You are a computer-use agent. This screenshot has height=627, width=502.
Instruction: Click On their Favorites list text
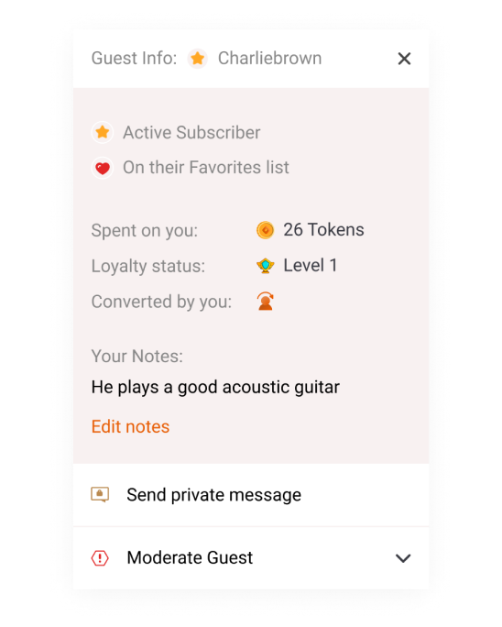click(206, 168)
